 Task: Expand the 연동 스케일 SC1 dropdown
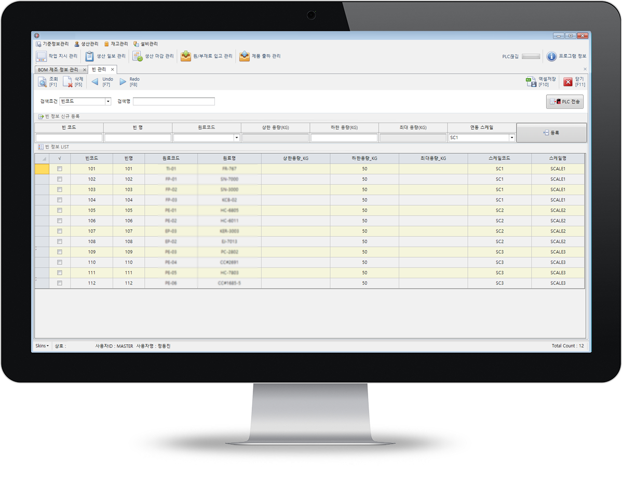(511, 138)
